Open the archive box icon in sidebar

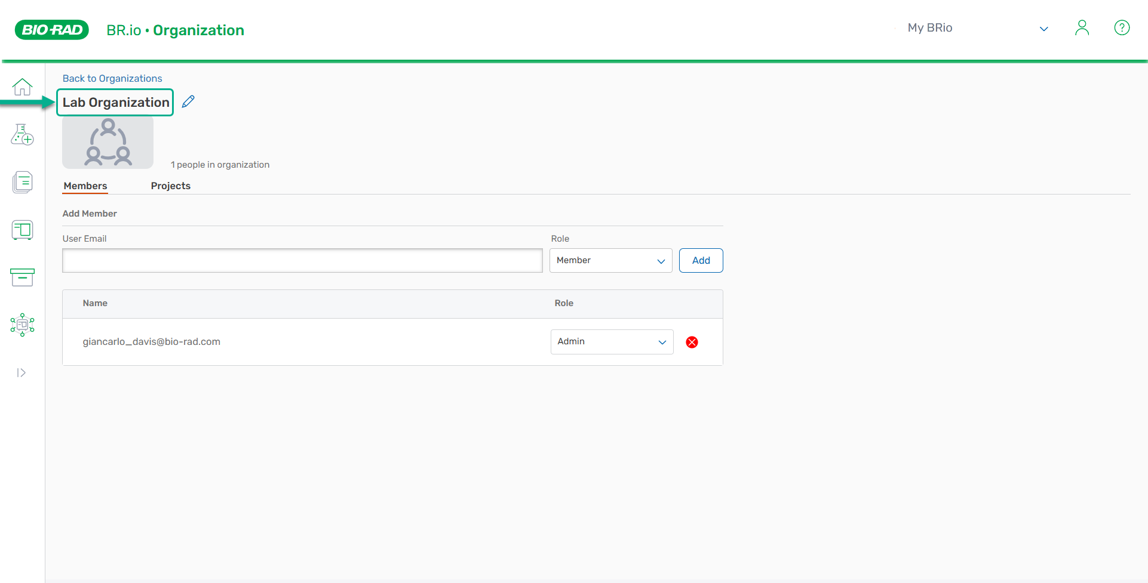point(22,277)
